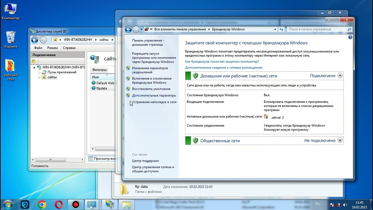Click shield icon beside 'Восстановить умолчания'

pyautogui.click(x=128, y=89)
